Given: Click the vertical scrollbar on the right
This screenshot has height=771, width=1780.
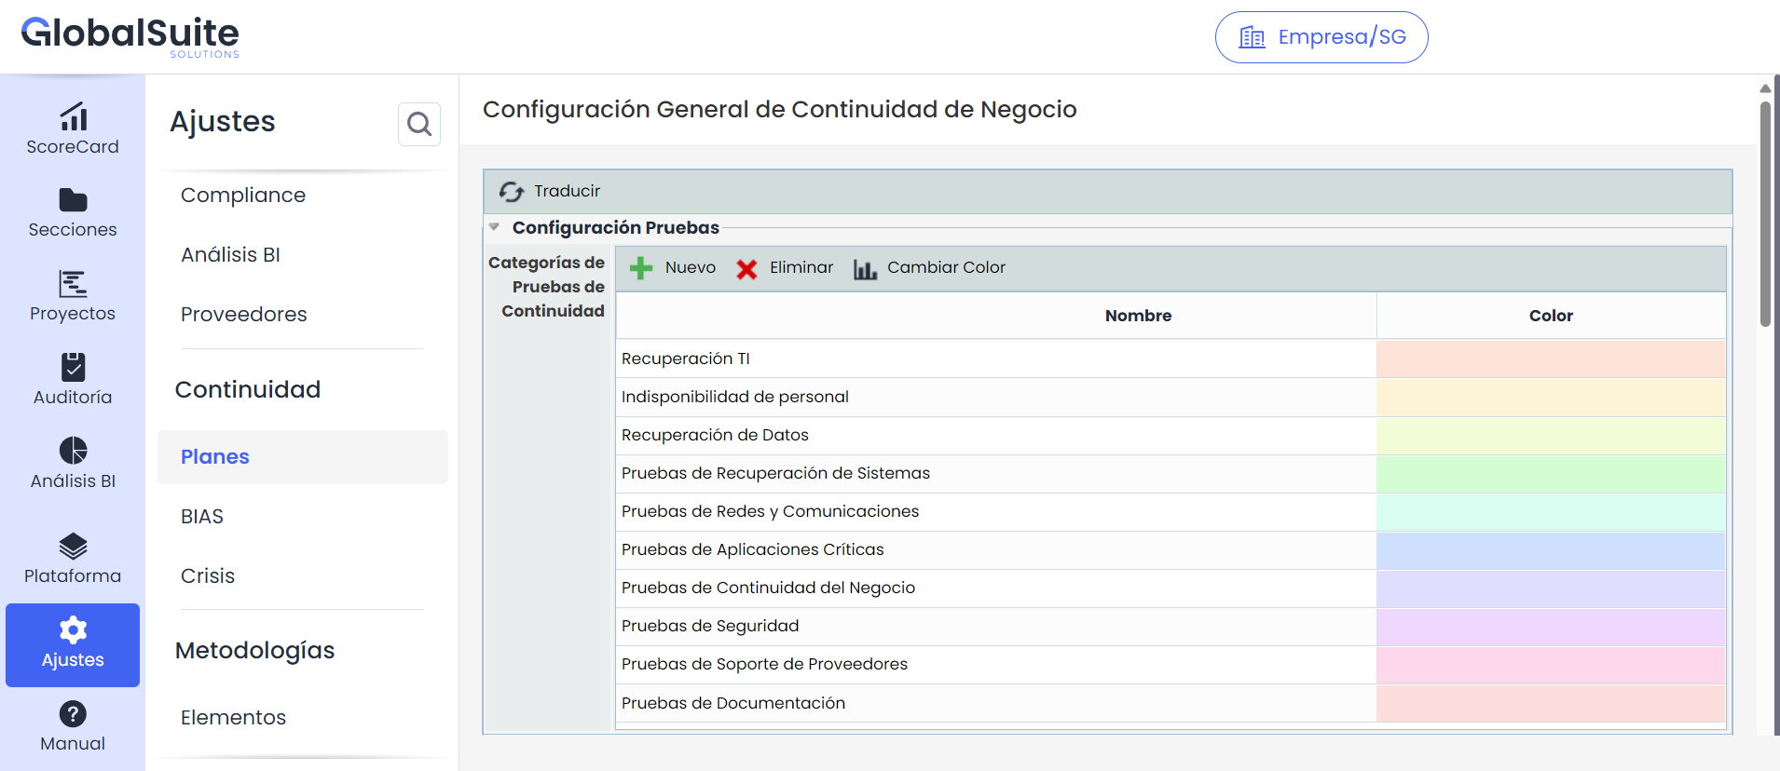Looking at the screenshot, I should click(1764, 214).
